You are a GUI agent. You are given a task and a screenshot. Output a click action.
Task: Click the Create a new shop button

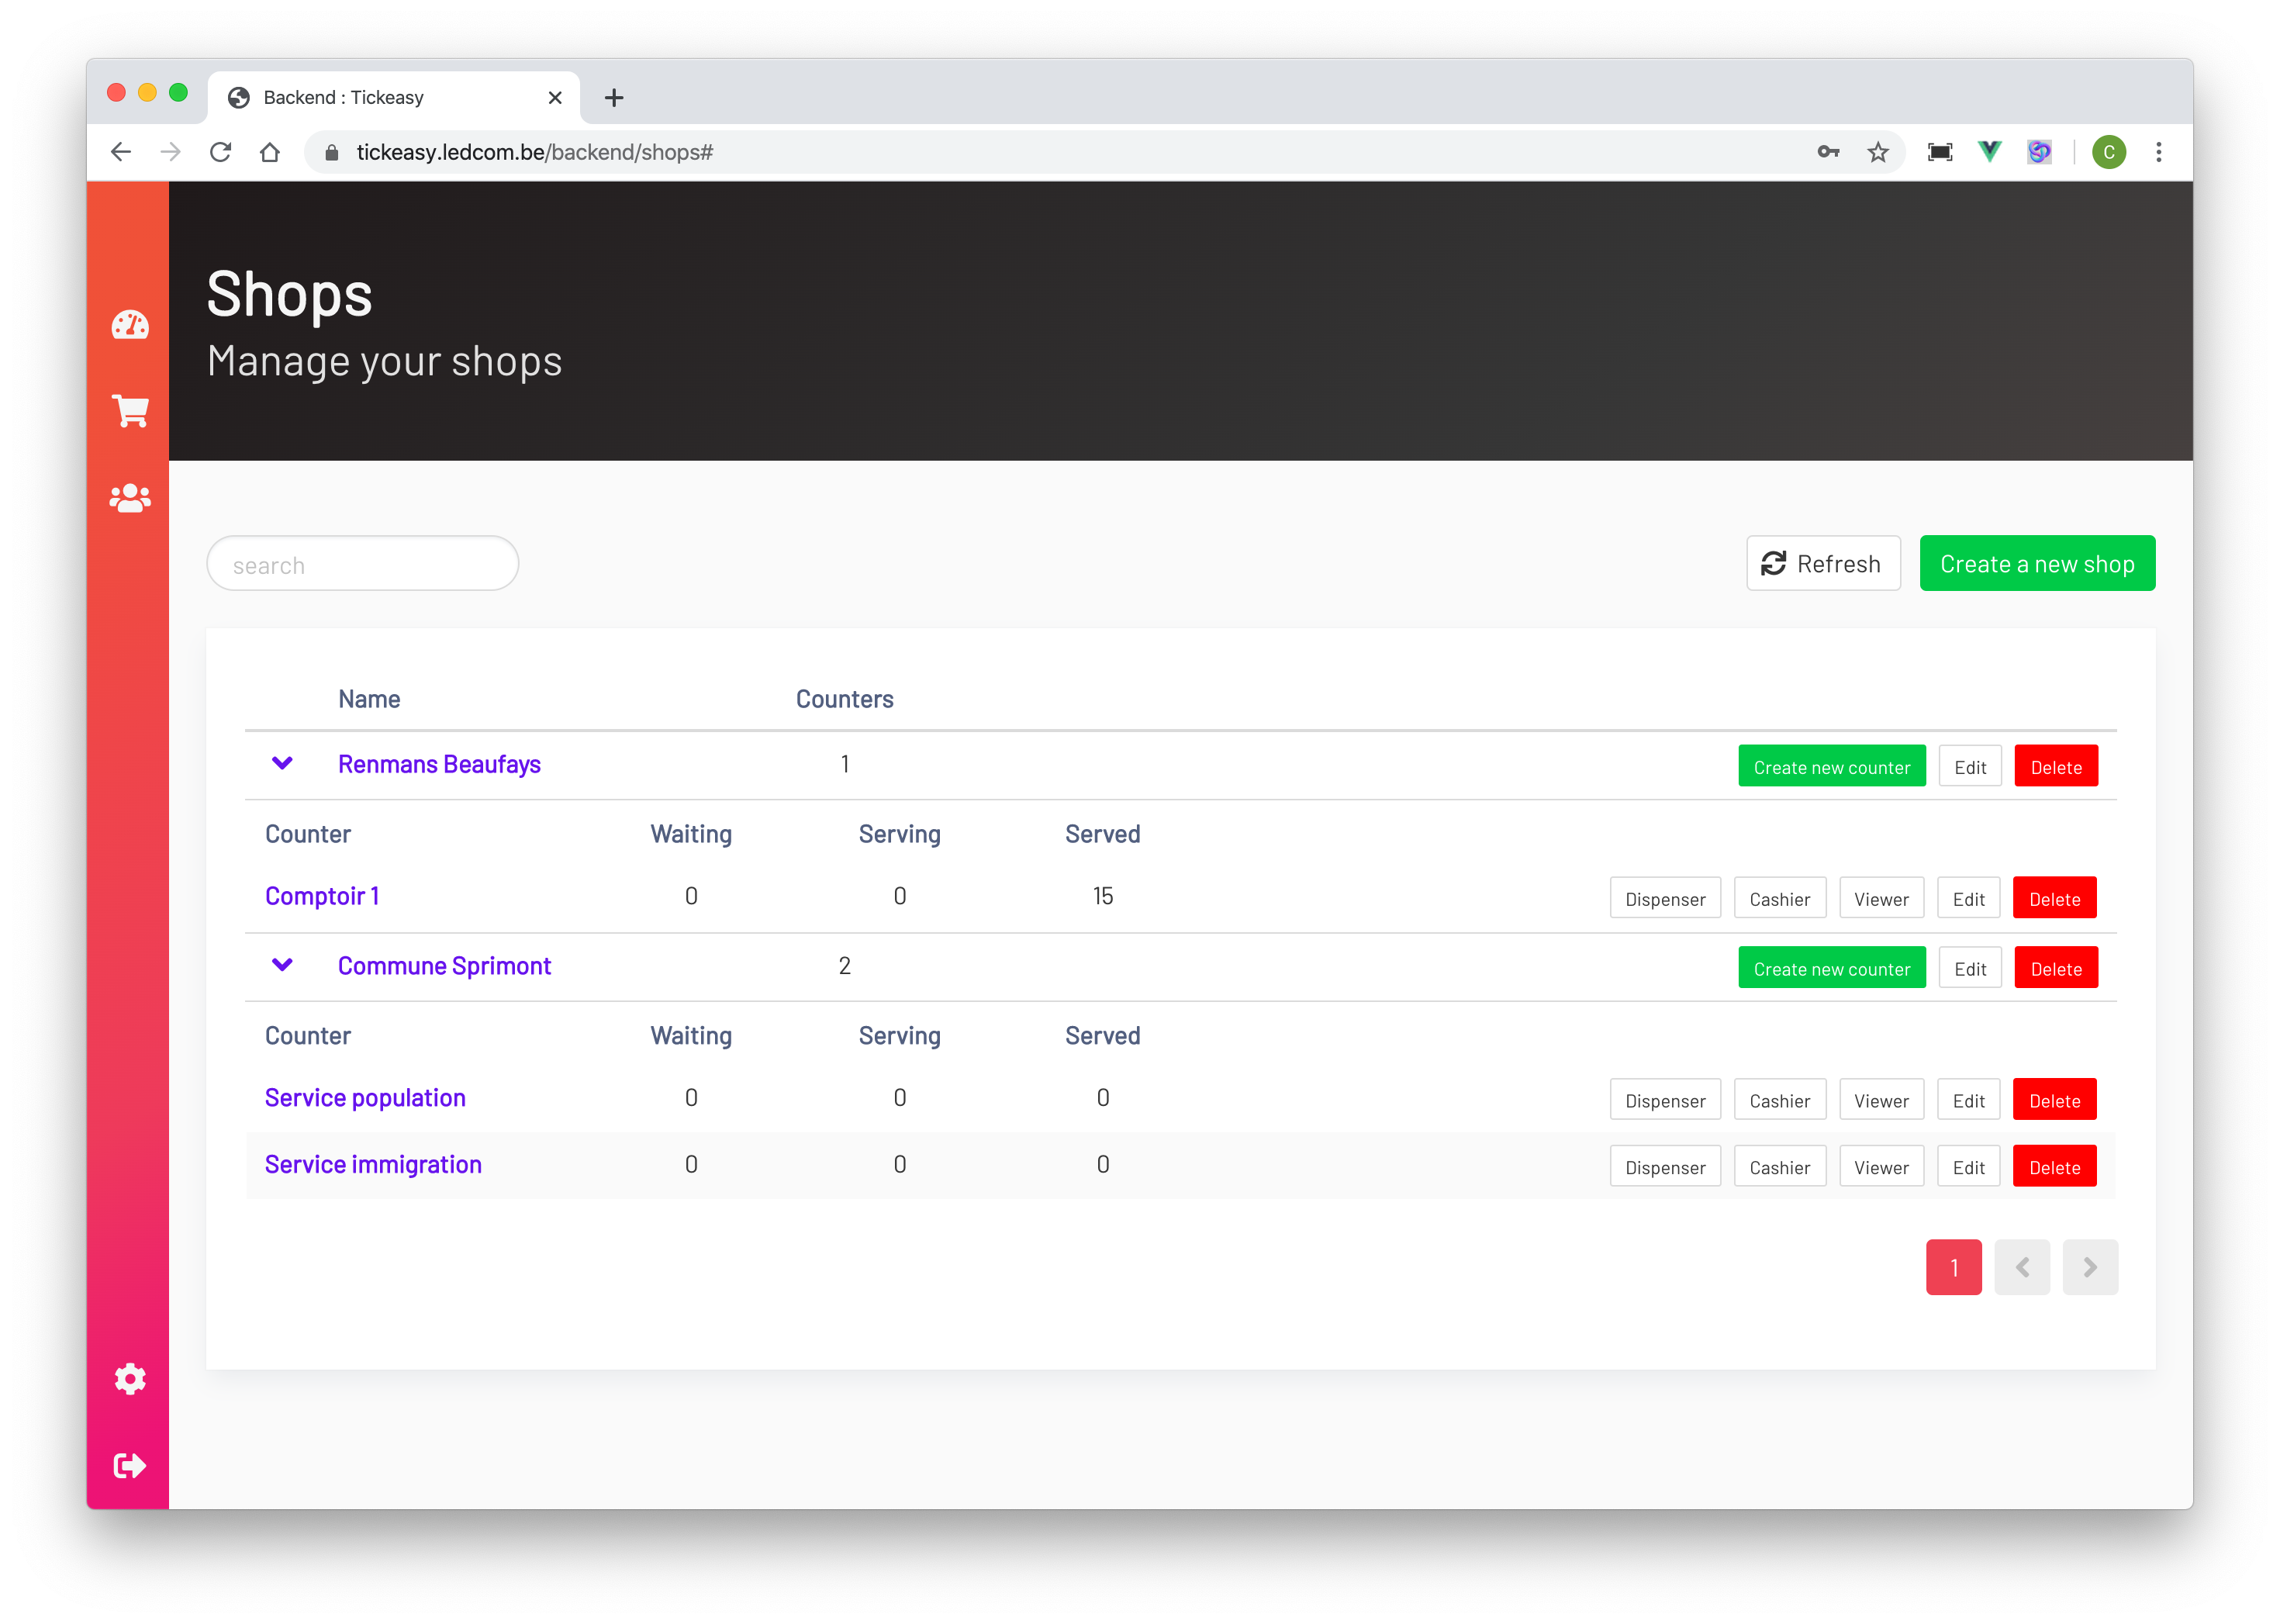pyautogui.click(x=2037, y=564)
